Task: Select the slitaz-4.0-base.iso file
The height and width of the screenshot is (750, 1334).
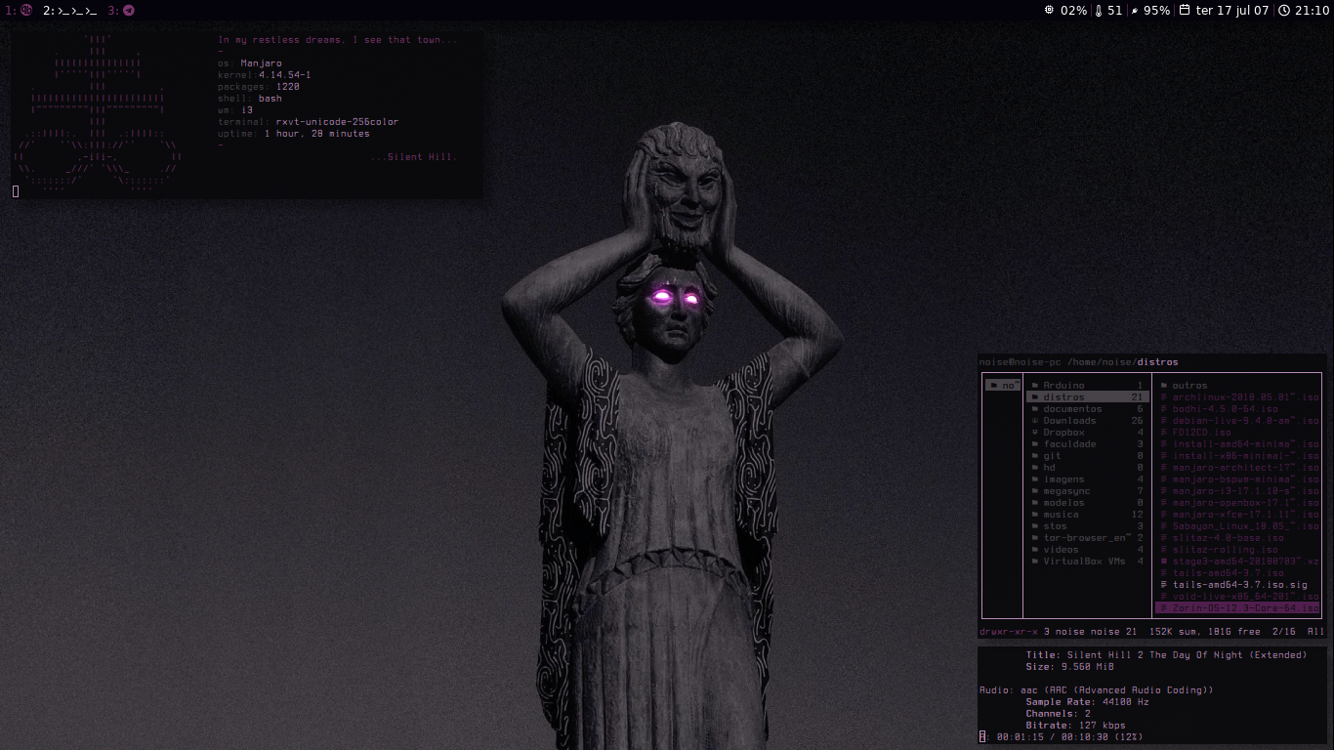Action: [x=1238, y=538]
